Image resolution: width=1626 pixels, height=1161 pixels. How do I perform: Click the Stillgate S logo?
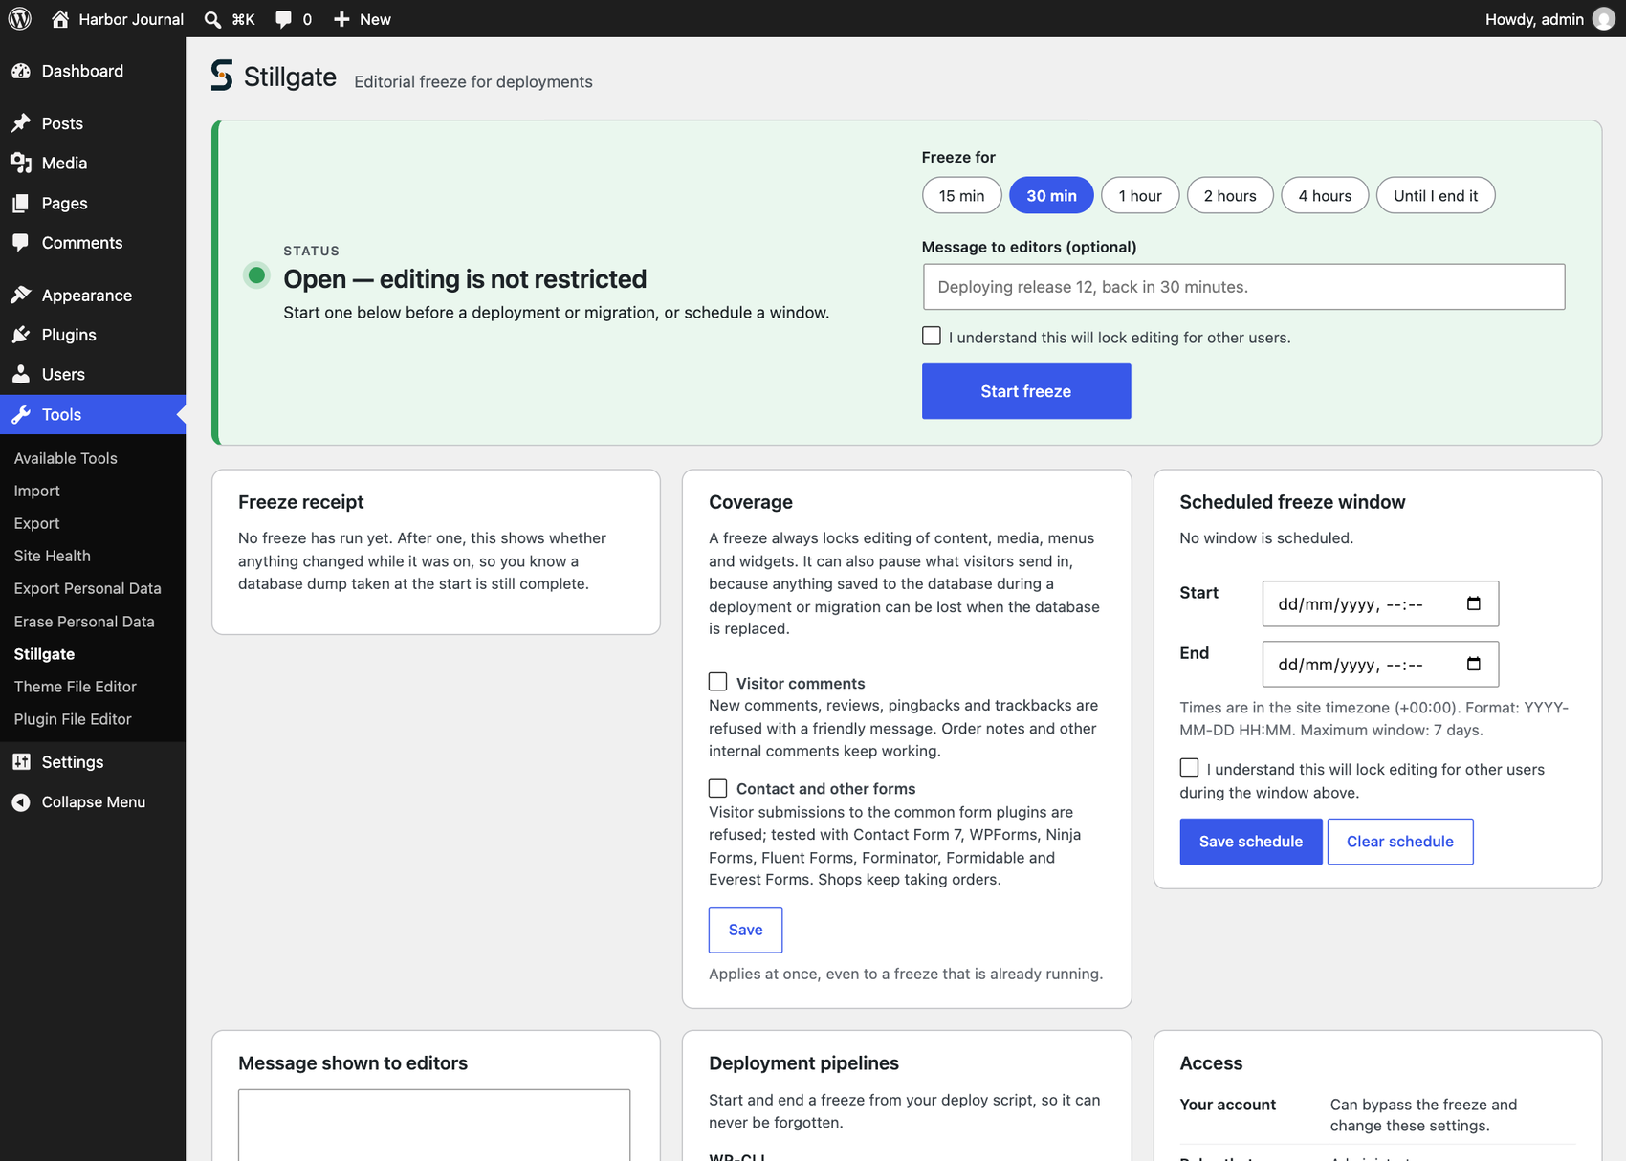pos(222,76)
